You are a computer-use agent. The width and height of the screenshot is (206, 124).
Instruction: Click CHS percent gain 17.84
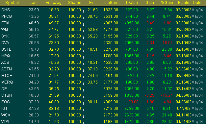(x=167, y=10)
